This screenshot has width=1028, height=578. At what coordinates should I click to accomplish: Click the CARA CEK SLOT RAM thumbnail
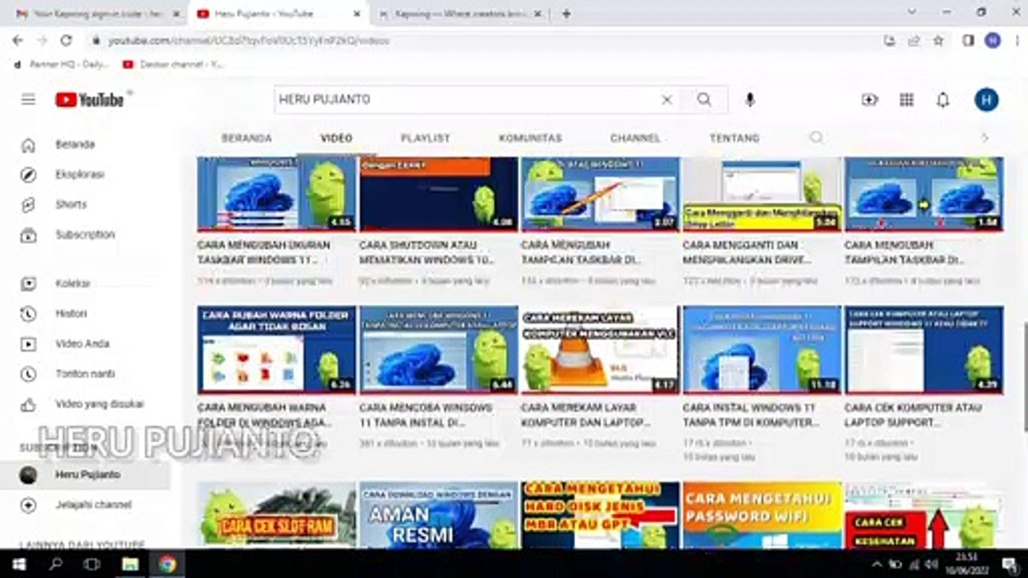tap(276, 515)
